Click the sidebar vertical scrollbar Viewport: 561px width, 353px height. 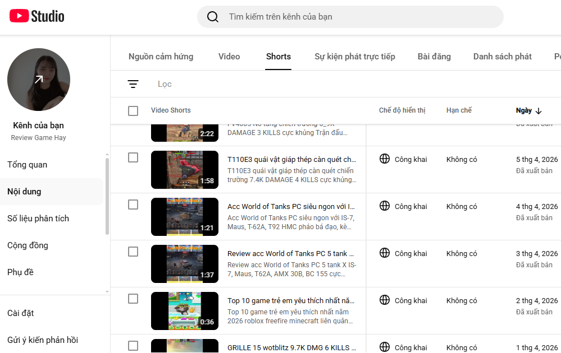tap(107, 196)
